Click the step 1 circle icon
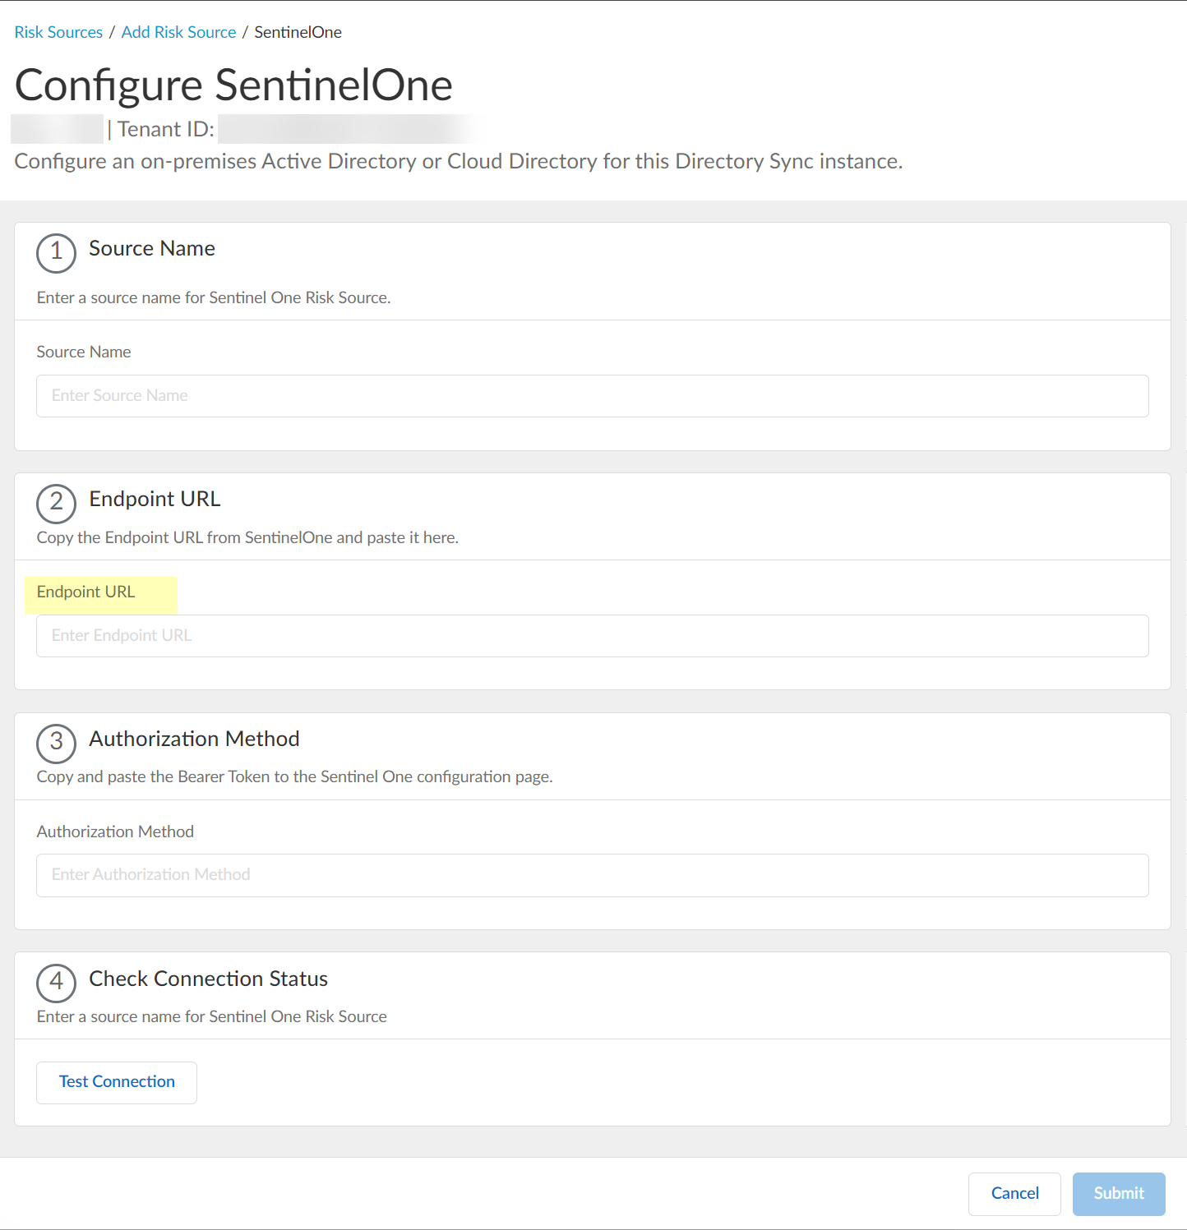Screen dimensions: 1187x1230 click(x=56, y=252)
